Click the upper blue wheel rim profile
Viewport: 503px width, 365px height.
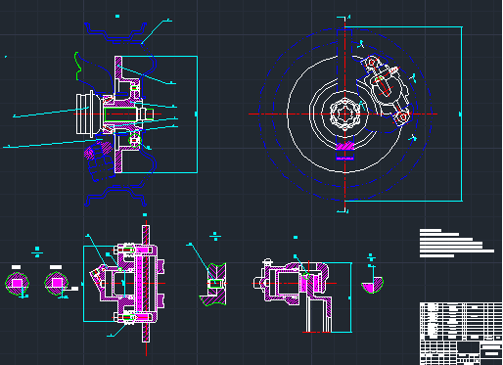coord(115,32)
